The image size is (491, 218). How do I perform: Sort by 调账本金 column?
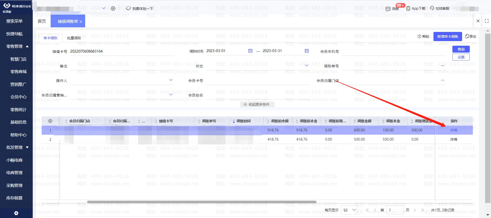383,121
